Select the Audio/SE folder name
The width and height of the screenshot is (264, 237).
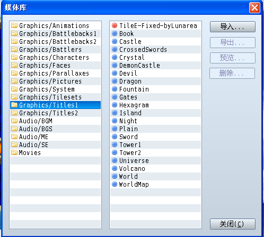click(33, 145)
